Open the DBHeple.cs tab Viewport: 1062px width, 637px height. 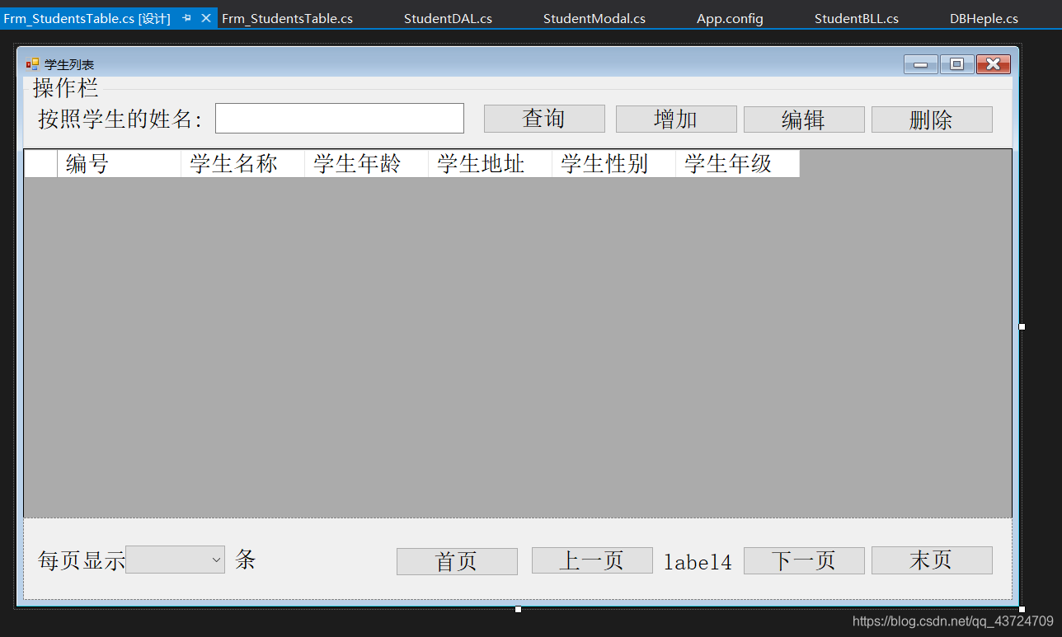coord(984,18)
